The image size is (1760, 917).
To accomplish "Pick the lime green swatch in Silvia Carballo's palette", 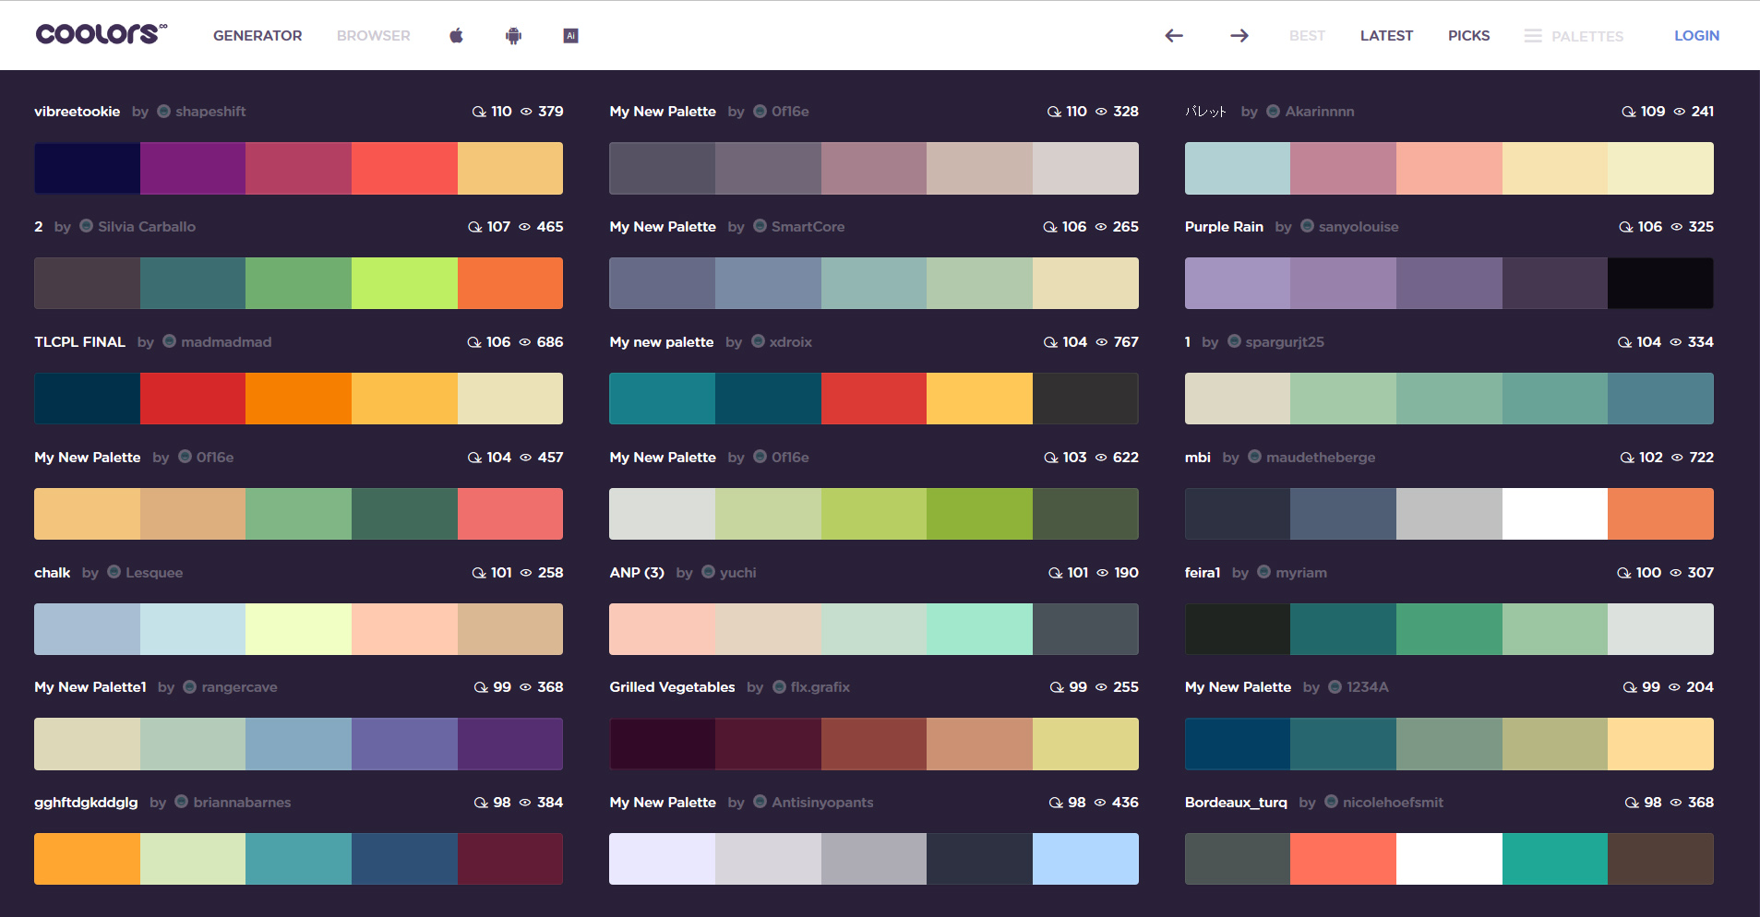I will 404,283.
